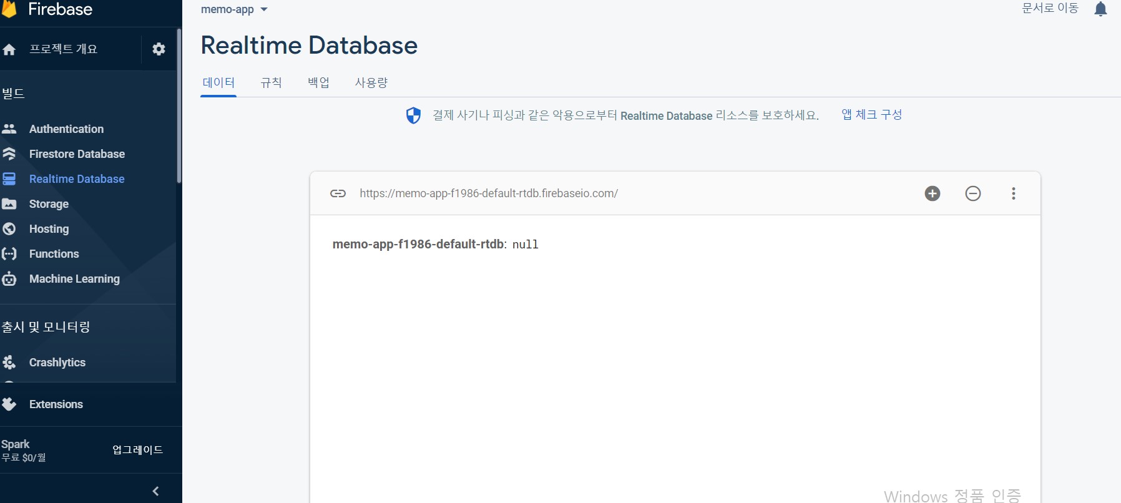Click the Spark plan label
The width and height of the screenshot is (1121, 503).
pos(16,444)
